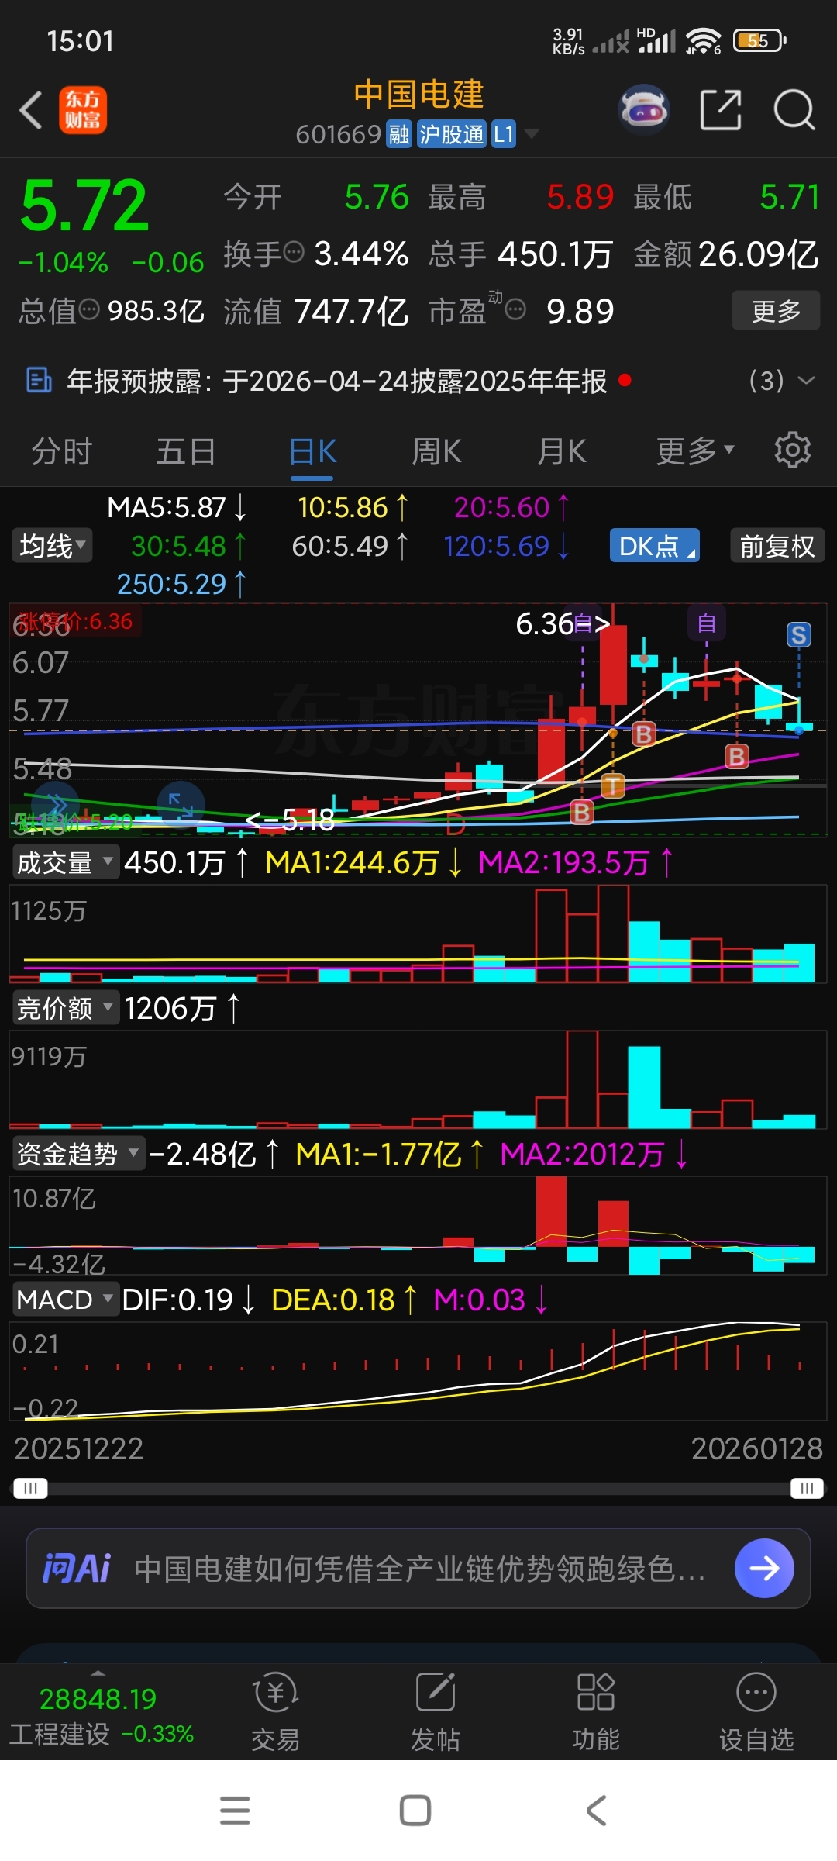Image resolution: width=837 pixels, height=1861 pixels.
Task: Tap the 中国电建 stock title
Action: click(418, 95)
